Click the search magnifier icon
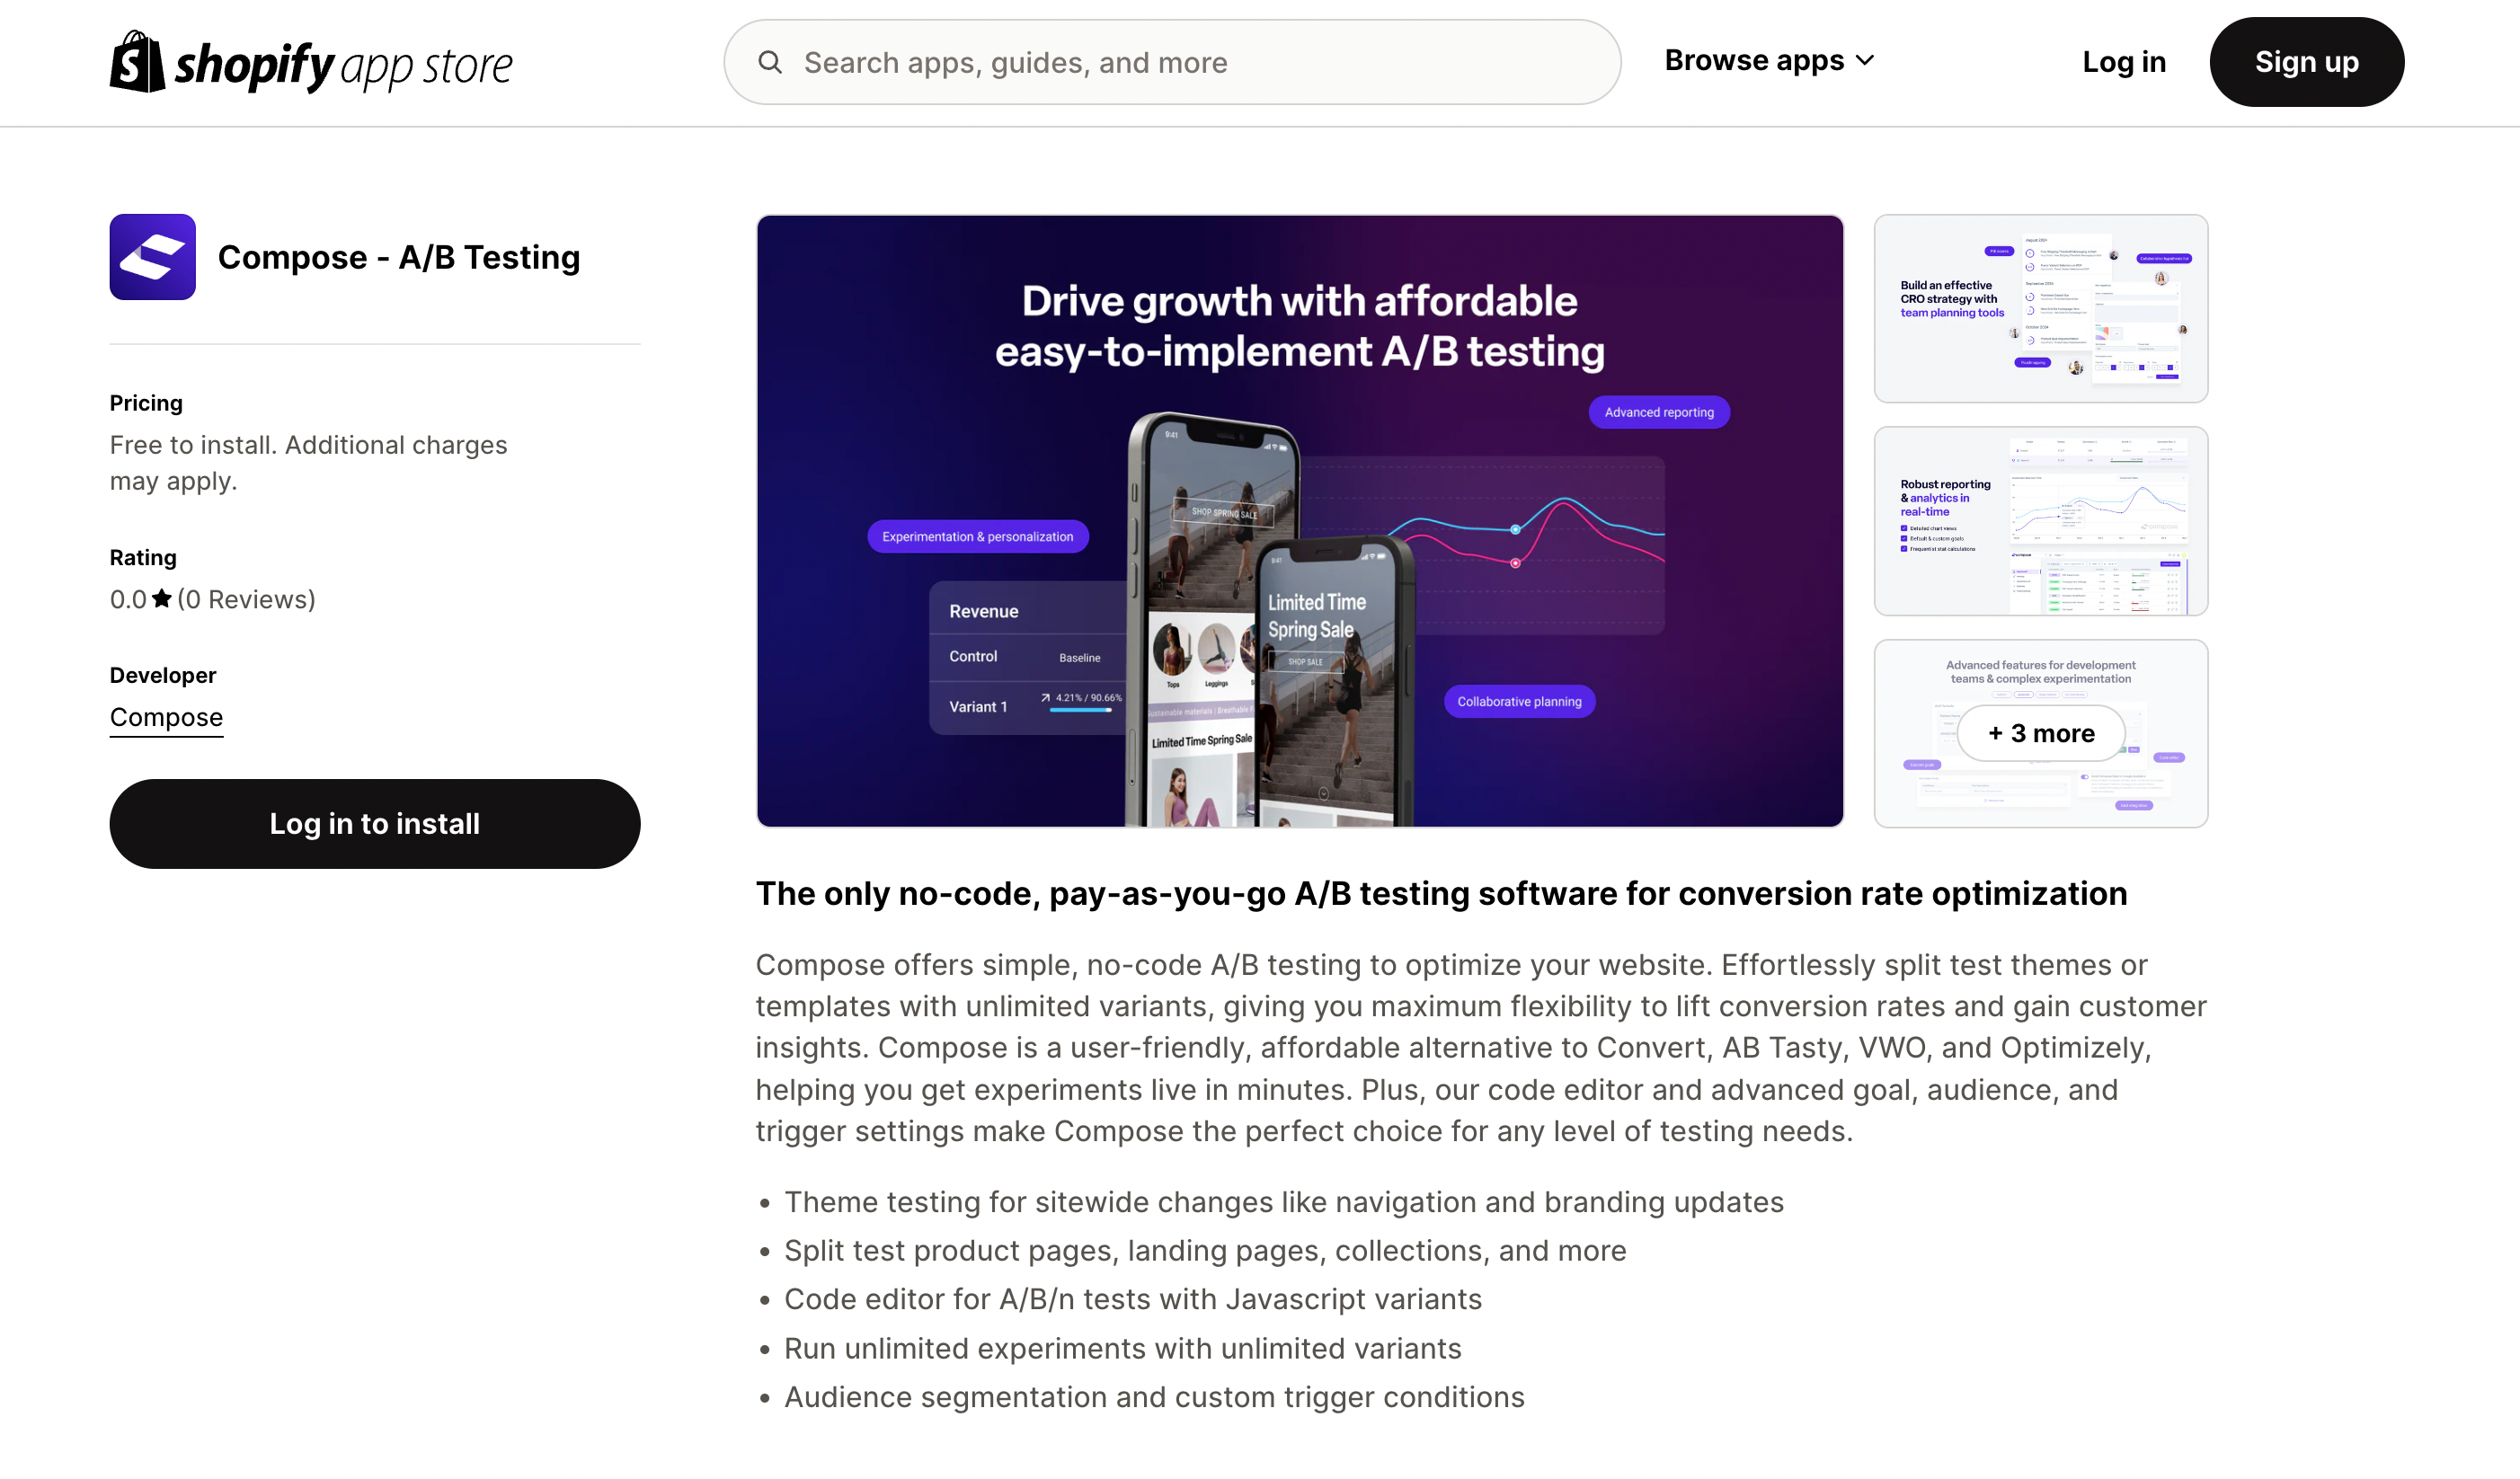The image size is (2520, 1479). pos(769,62)
